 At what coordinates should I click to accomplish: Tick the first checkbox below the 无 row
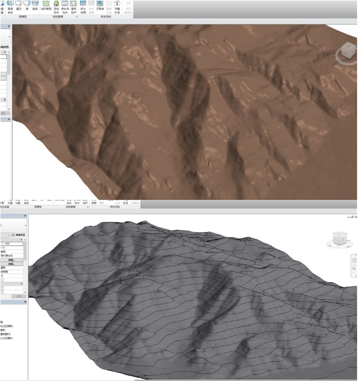(x=2, y=280)
